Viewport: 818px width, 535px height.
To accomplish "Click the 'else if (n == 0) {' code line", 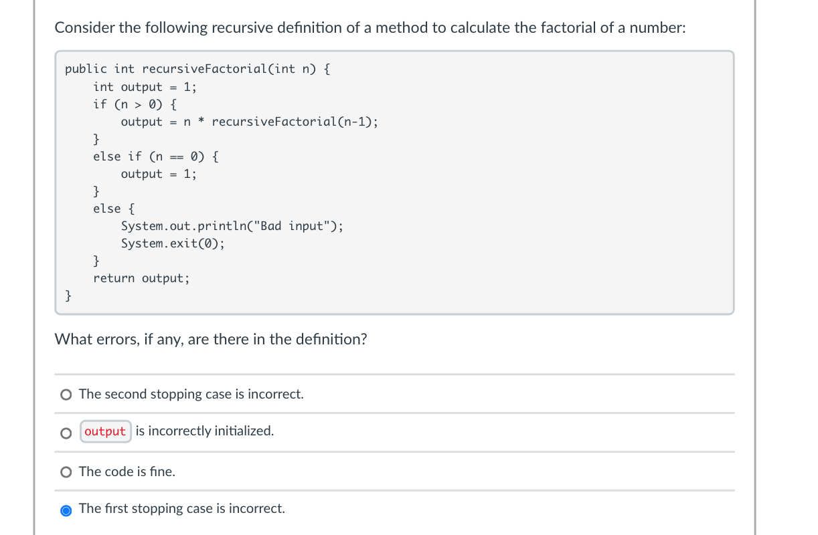I will (x=156, y=156).
